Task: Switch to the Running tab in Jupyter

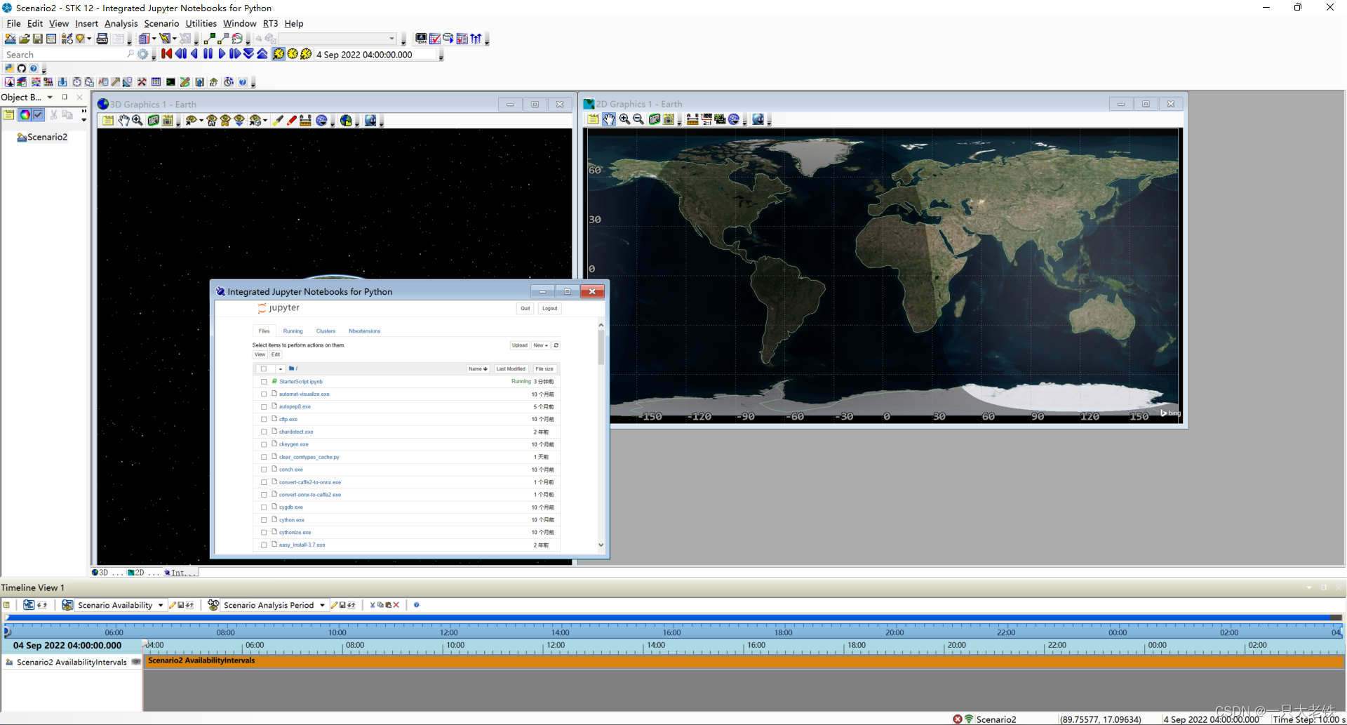Action: [x=293, y=331]
